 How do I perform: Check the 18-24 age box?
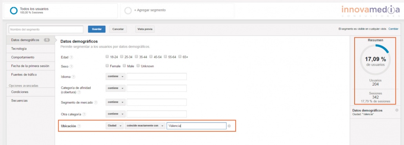(x=107, y=57)
